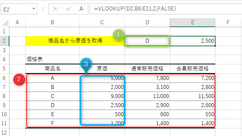Select row 1 header
Image resolution: width=242 pixels, height=136 pixels.
pos(4,31)
